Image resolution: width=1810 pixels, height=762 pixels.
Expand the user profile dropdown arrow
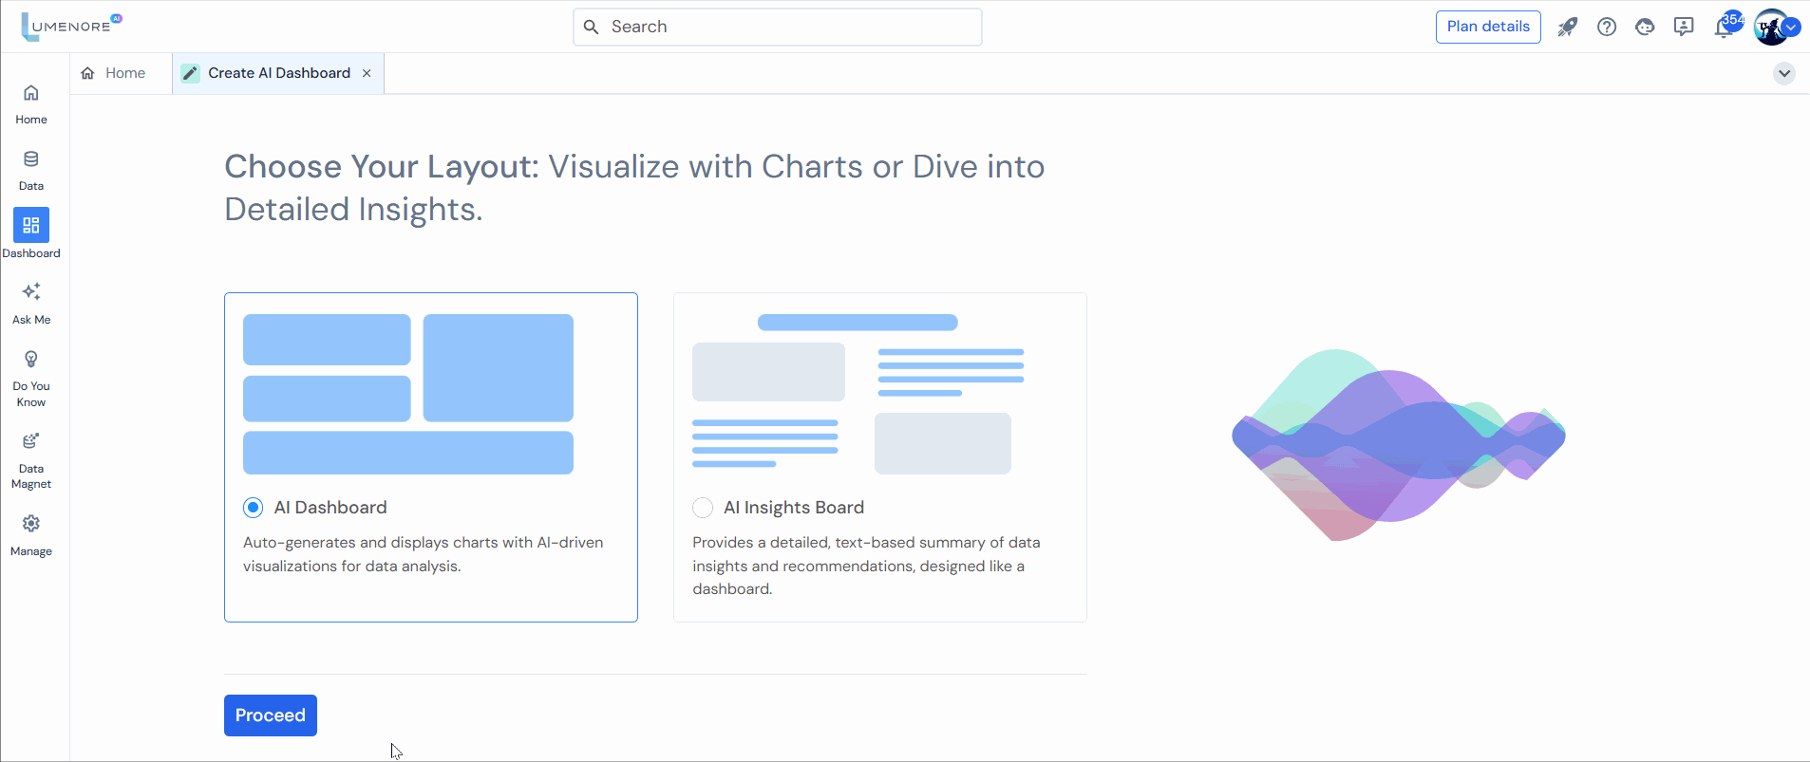tap(1791, 28)
